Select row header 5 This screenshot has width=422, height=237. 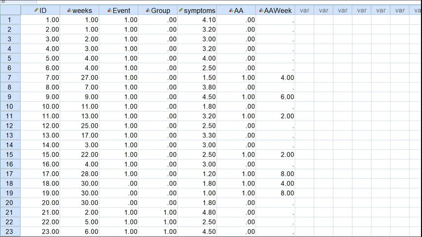tap(10, 59)
